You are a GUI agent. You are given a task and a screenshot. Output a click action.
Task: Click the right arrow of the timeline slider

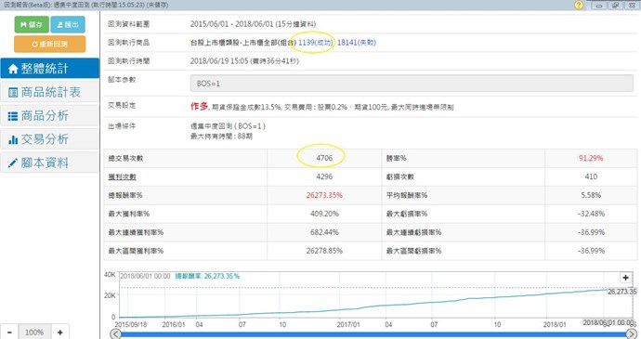[x=631, y=334]
